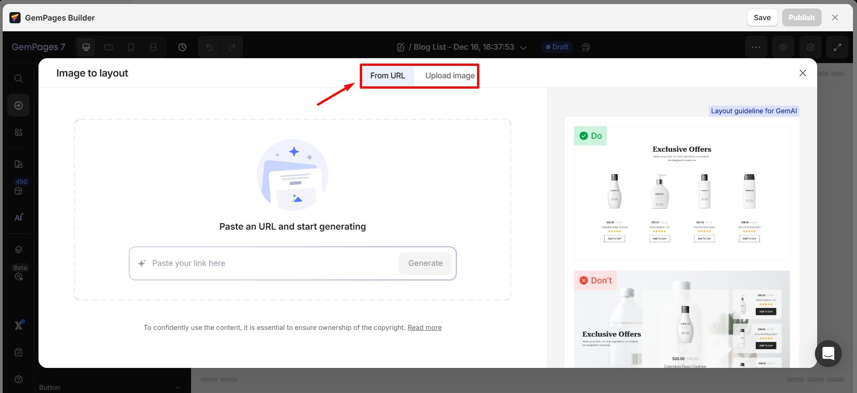
Task: Open the layers icon in sidebar
Action: pyautogui.click(x=18, y=249)
